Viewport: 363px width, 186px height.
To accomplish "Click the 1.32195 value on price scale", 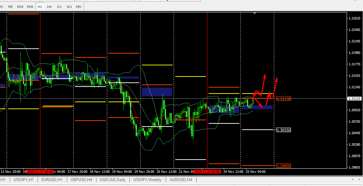I will click(x=354, y=41).
